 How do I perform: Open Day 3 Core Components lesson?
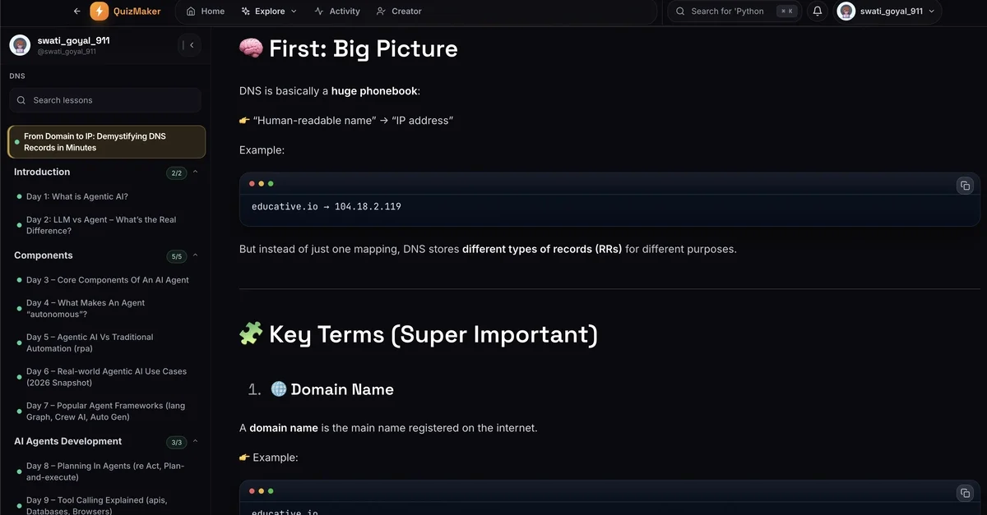[107, 280]
